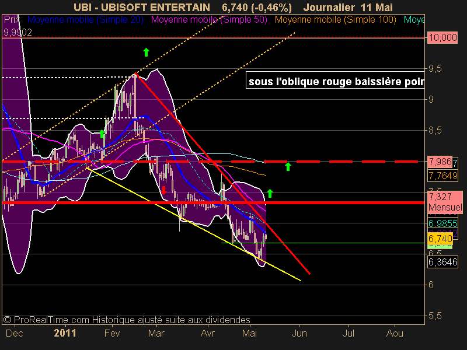Viewport: 467px width, 350px height.
Task: Click the "Mar" label on the time axis
Action: (x=156, y=333)
